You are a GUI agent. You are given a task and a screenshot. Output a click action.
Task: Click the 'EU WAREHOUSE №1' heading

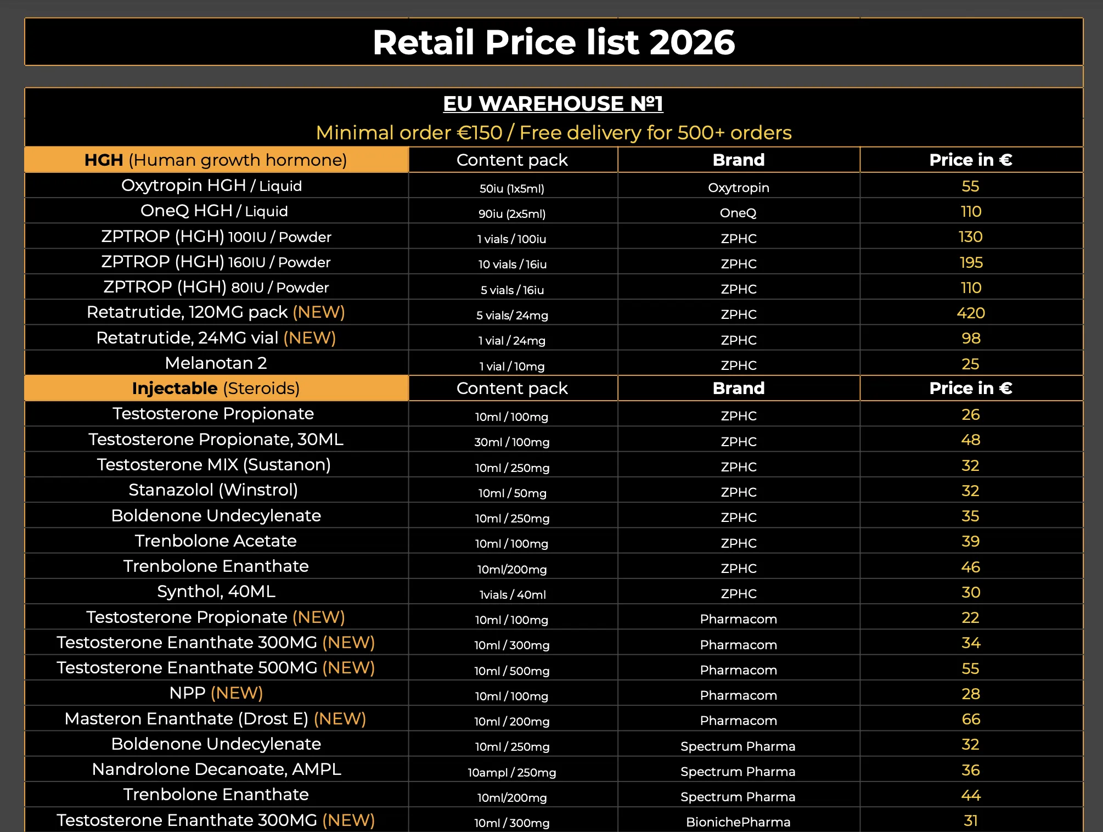[x=553, y=103]
